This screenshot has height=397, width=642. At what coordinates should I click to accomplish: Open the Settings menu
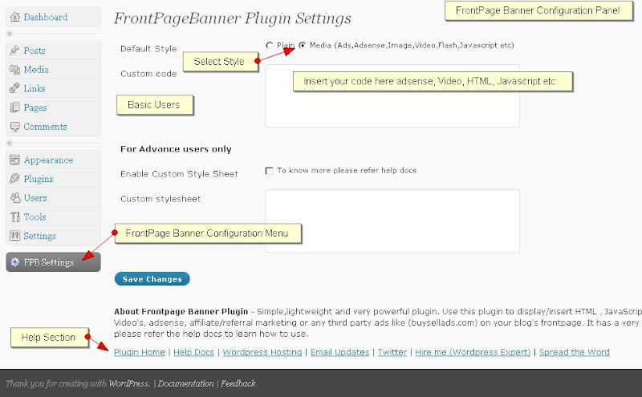[53, 236]
